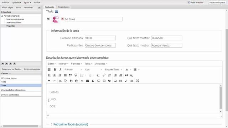This screenshot has width=228, height=128.
Task: Open bullet list style dropdown arrow
Action: (85, 75)
